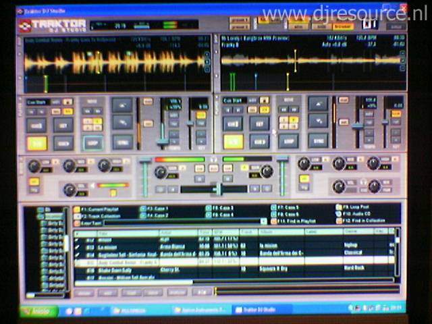432x324 pixels.
Task: Select F1 Current Playlist shortcut
Action: click(x=97, y=209)
